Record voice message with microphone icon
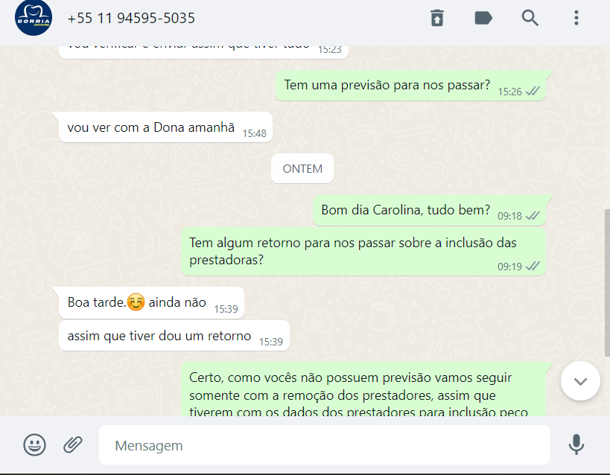The height and width of the screenshot is (475, 610). (576, 444)
